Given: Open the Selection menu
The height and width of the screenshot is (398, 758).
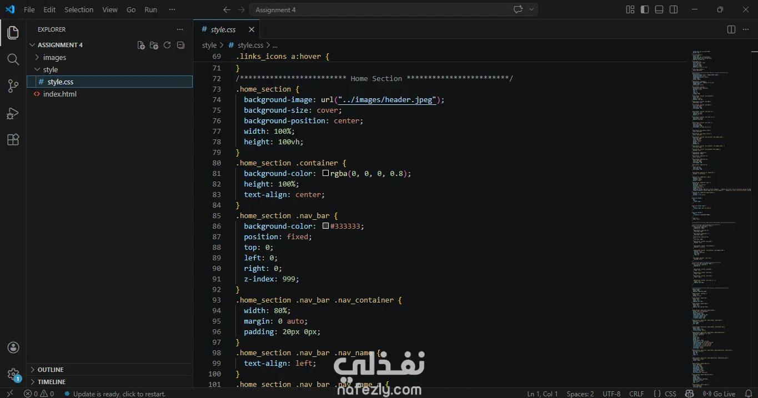Looking at the screenshot, I should [x=79, y=9].
